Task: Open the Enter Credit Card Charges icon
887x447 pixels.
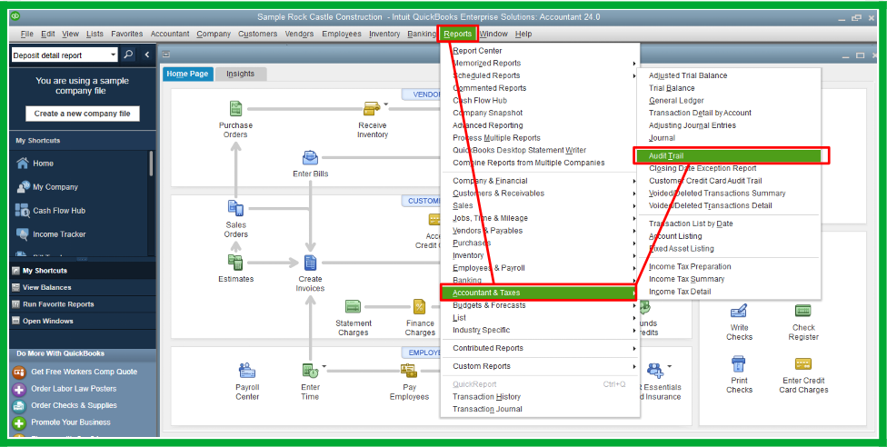Action: [803, 363]
